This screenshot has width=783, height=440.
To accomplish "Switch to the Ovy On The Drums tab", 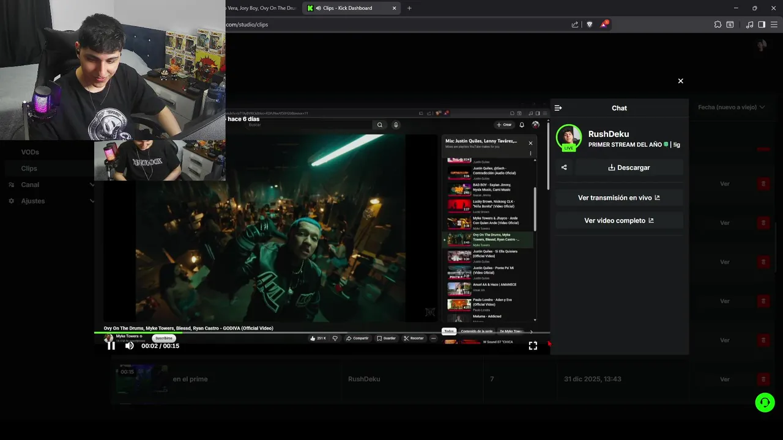I will point(261,8).
